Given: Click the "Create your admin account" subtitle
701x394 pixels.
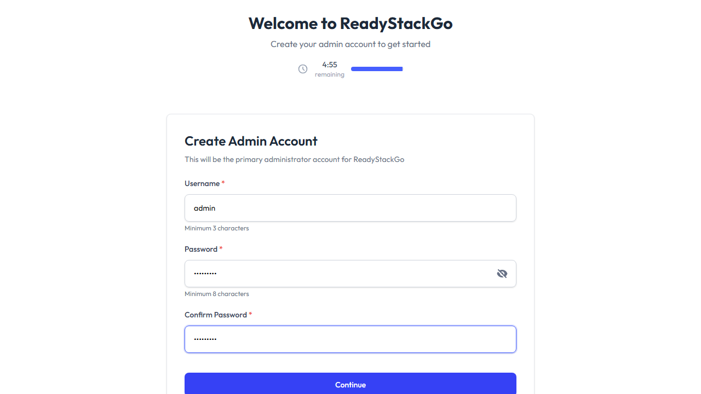Looking at the screenshot, I should [x=350, y=44].
